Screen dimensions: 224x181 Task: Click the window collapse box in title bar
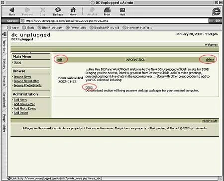click(x=221, y=2)
